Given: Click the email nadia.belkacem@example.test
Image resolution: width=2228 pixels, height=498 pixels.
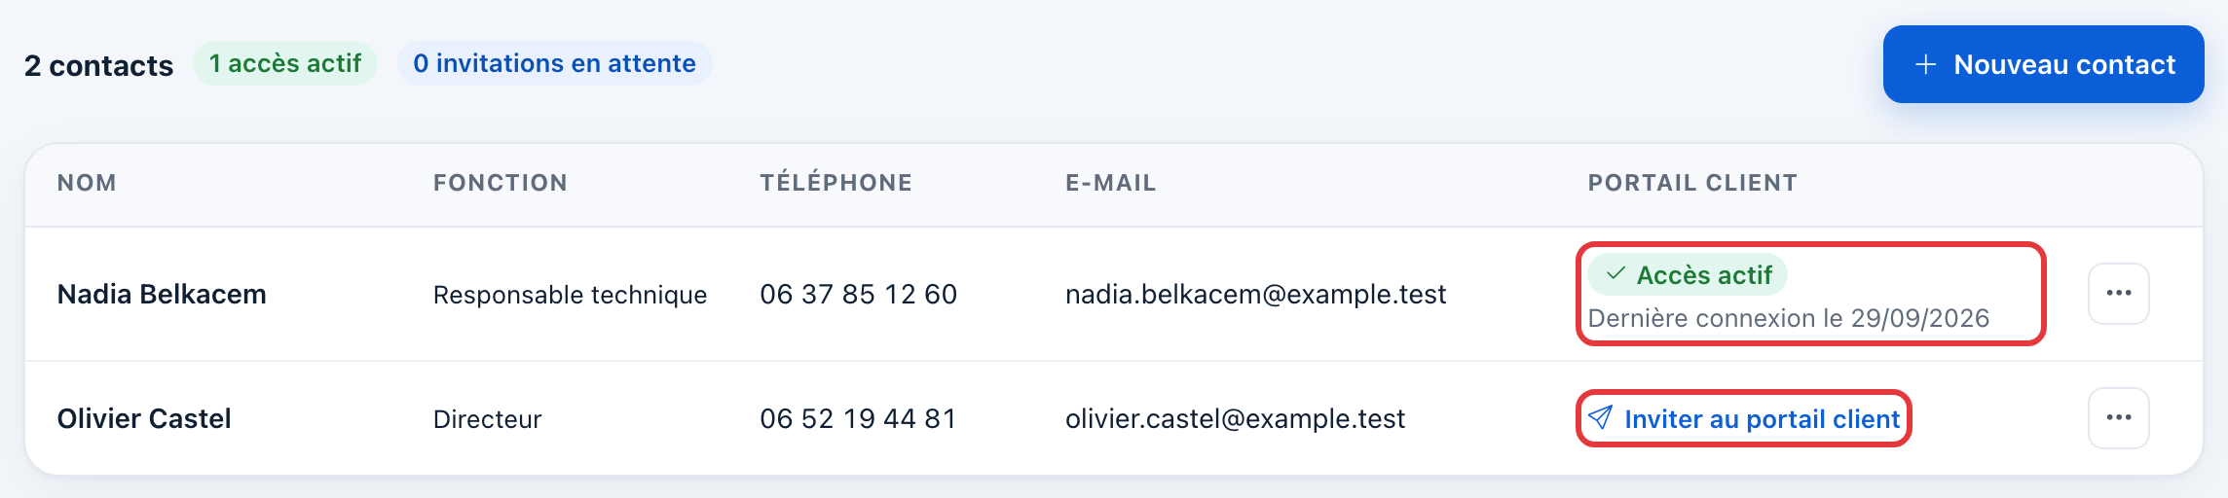Looking at the screenshot, I should pos(1255,295).
